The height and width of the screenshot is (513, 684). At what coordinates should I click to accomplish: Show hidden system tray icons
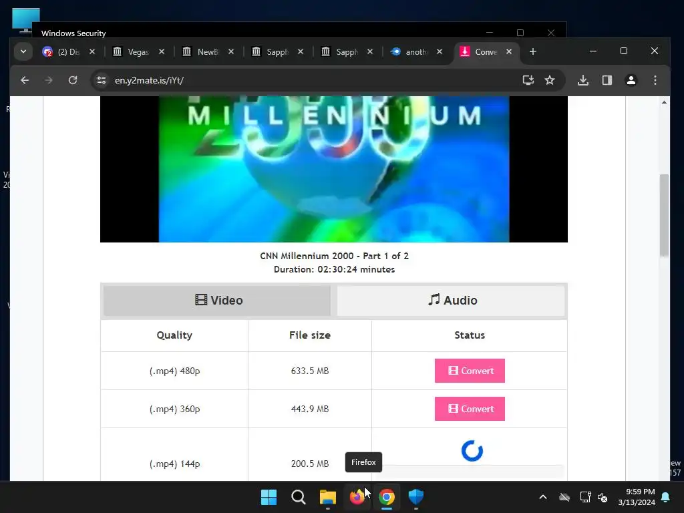pyautogui.click(x=543, y=497)
